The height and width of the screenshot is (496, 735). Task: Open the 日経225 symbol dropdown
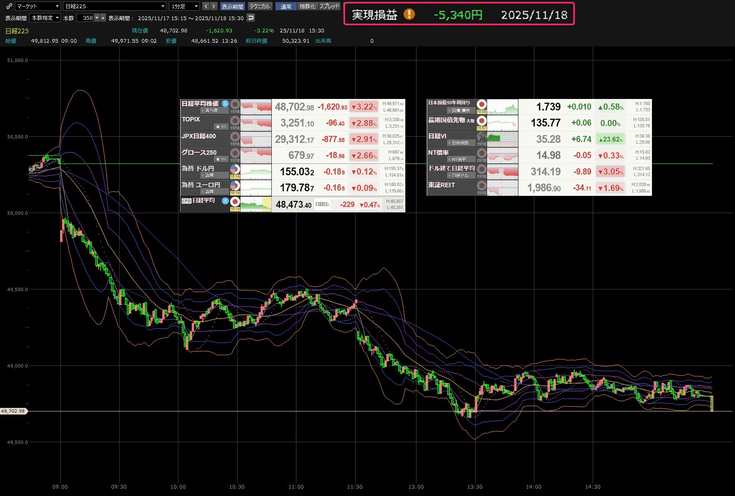pos(115,6)
